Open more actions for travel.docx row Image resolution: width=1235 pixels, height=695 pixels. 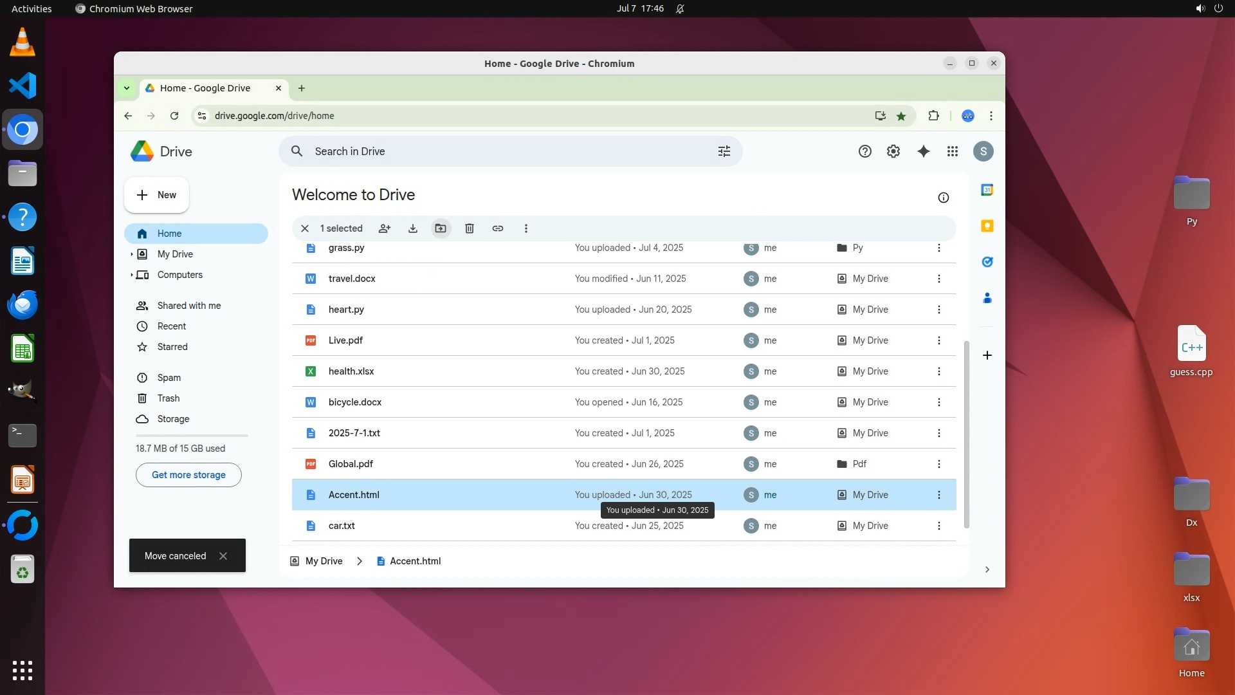[939, 279]
